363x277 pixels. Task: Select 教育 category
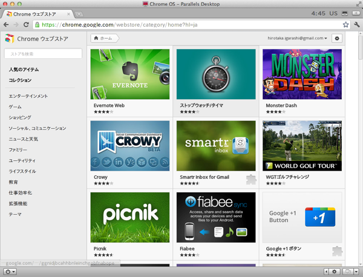tap(13, 182)
